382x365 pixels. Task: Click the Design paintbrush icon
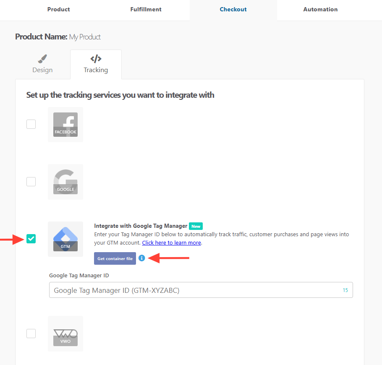[x=42, y=59]
